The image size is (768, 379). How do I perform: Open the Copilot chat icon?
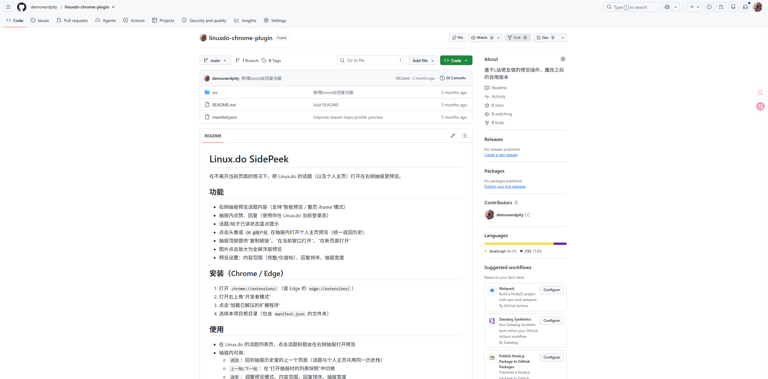[x=667, y=7]
